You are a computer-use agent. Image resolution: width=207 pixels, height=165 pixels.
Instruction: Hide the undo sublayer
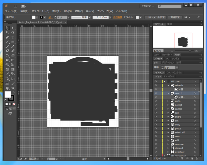(156, 101)
